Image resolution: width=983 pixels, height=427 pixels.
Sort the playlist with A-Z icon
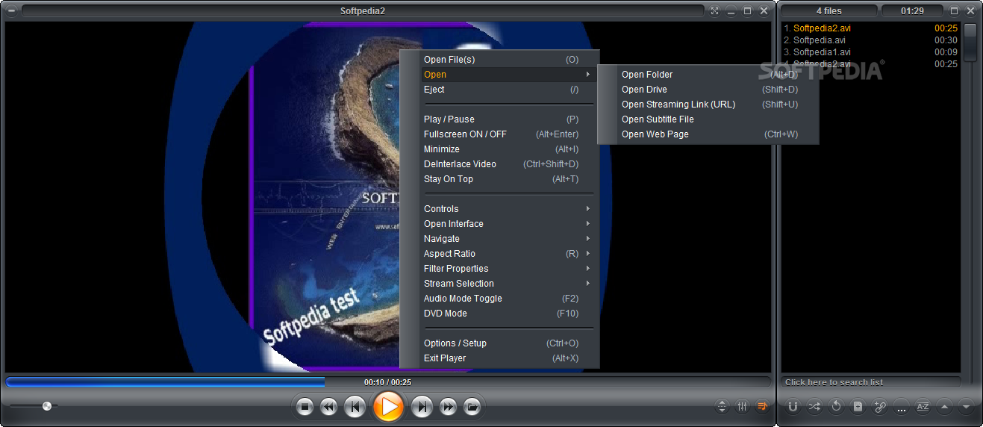pyautogui.click(x=923, y=407)
